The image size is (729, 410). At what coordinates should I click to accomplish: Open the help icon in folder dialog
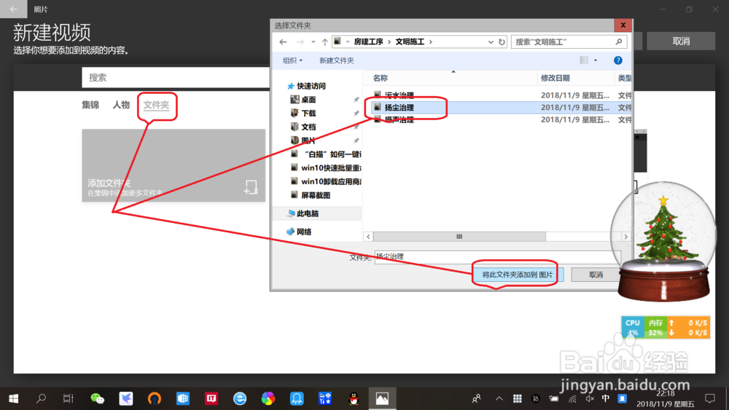tap(618, 60)
